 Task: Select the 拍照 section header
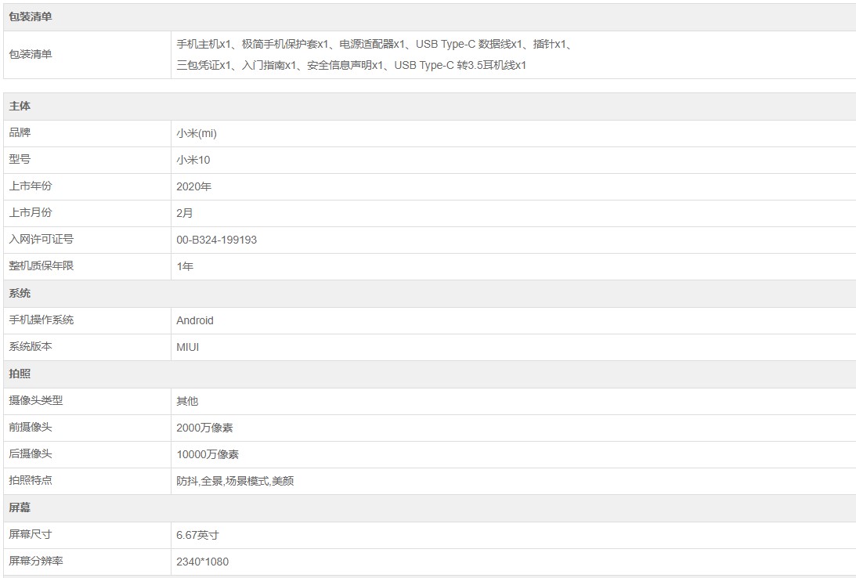point(20,374)
